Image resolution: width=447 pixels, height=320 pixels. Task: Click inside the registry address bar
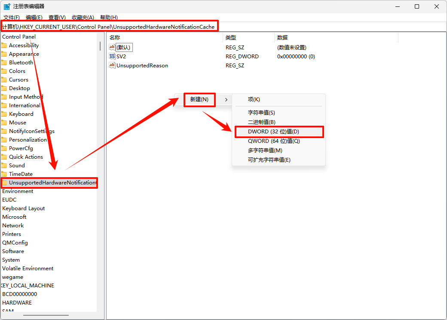point(129,26)
